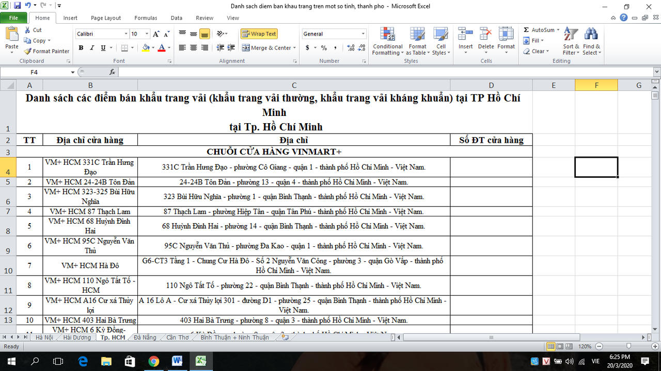Viewport: 661px width, 371px height.
Task: Decrease the cell indent
Action: (221, 48)
